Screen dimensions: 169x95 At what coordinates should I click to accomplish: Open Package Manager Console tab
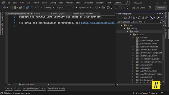34,88
